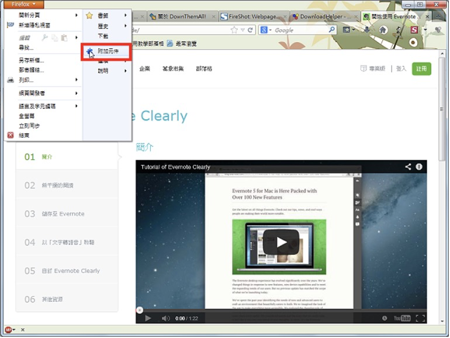Close the DownThemAll! tab
This screenshot has height=338, width=450.
point(213,17)
